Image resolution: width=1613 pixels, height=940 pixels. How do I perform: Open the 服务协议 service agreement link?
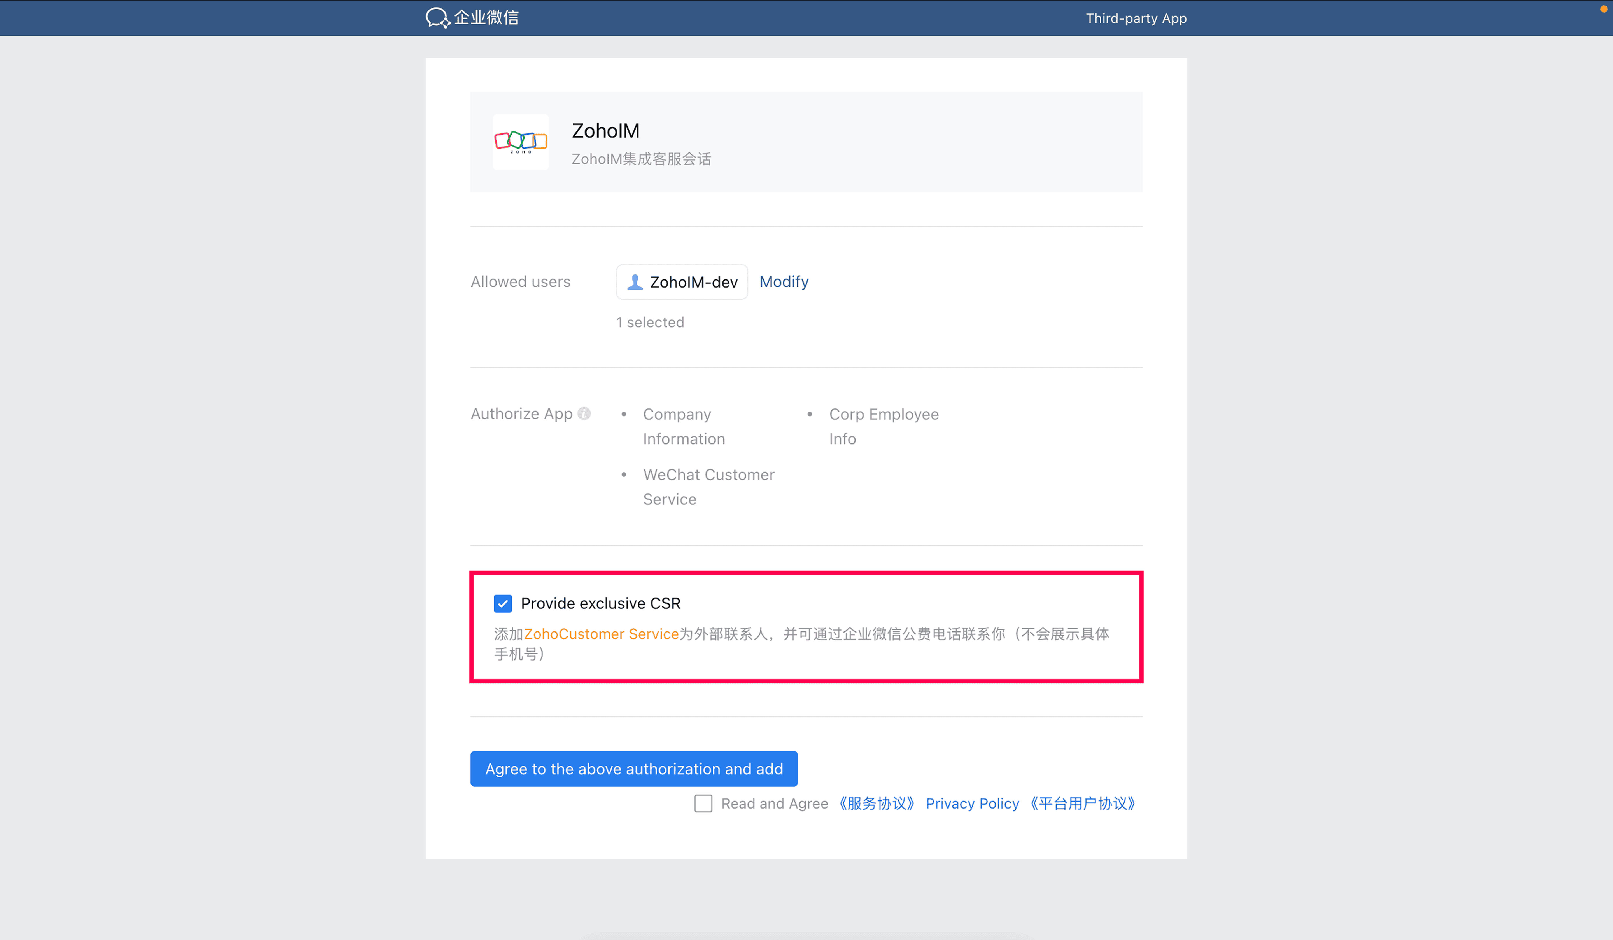pyautogui.click(x=876, y=803)
